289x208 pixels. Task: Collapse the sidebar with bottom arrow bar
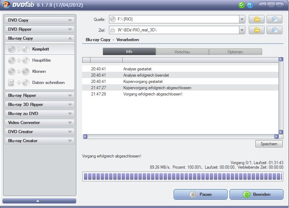coord(39,201)
